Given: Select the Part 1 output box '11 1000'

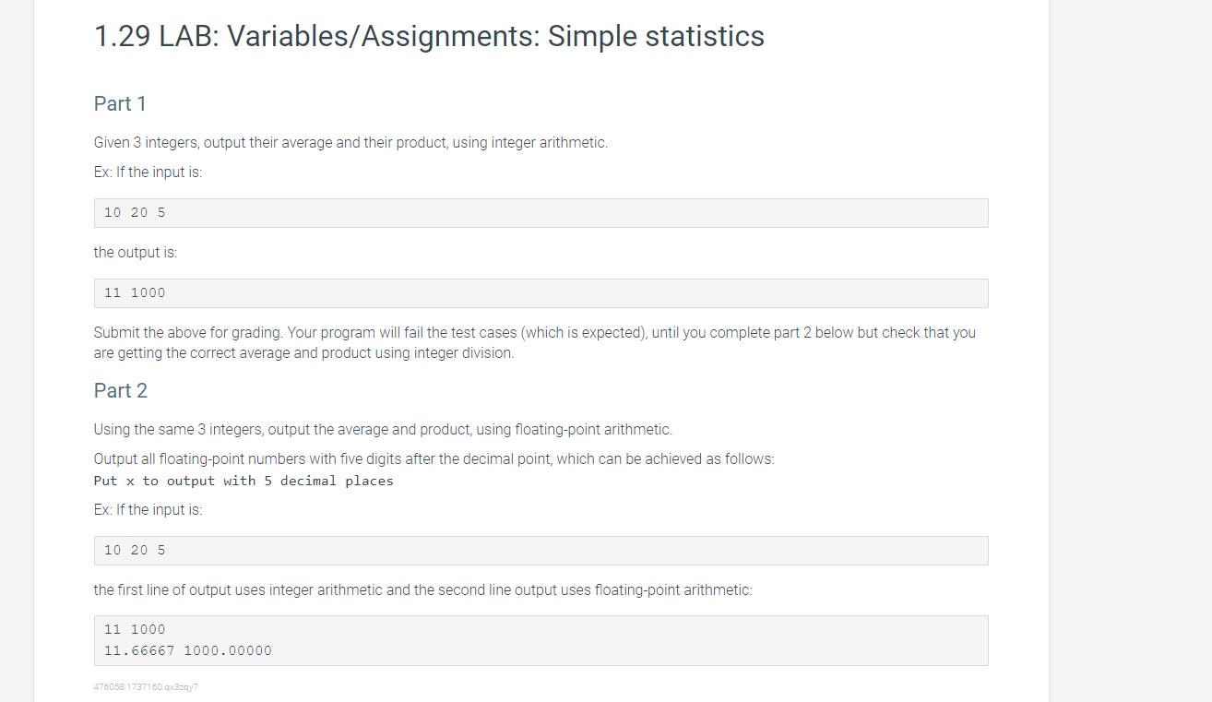Looking at the screenshot, I should [541, 293].
